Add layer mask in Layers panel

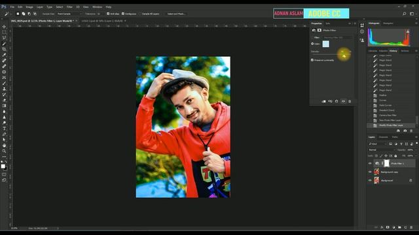(388, 227)
